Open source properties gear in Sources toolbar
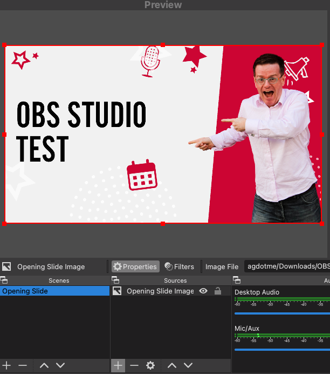This screenshot has width=330, height=374. [x=150, y=365]
